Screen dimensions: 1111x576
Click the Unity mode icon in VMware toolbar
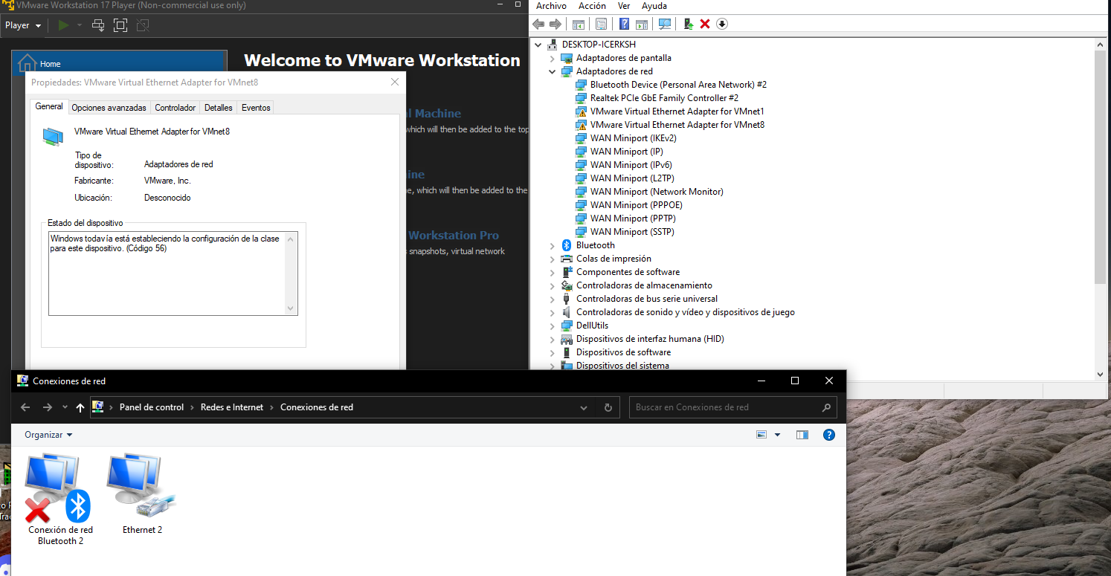tap(143, 25)
